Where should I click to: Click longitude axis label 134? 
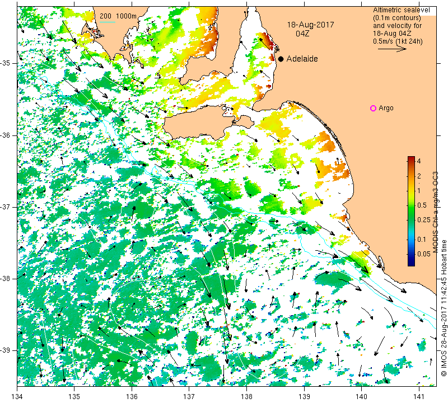pos(17,397)
